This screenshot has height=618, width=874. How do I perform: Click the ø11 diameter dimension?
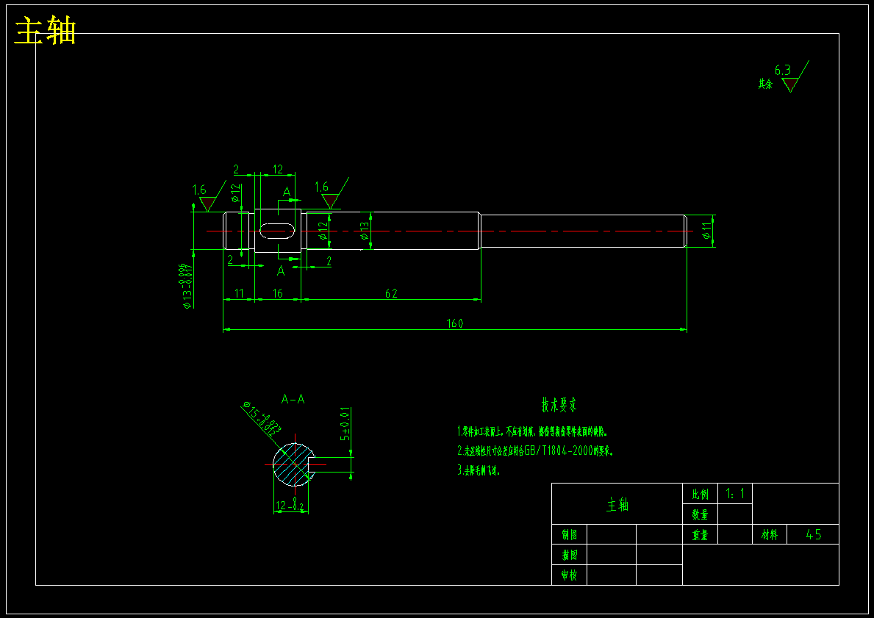coord(706,231)
